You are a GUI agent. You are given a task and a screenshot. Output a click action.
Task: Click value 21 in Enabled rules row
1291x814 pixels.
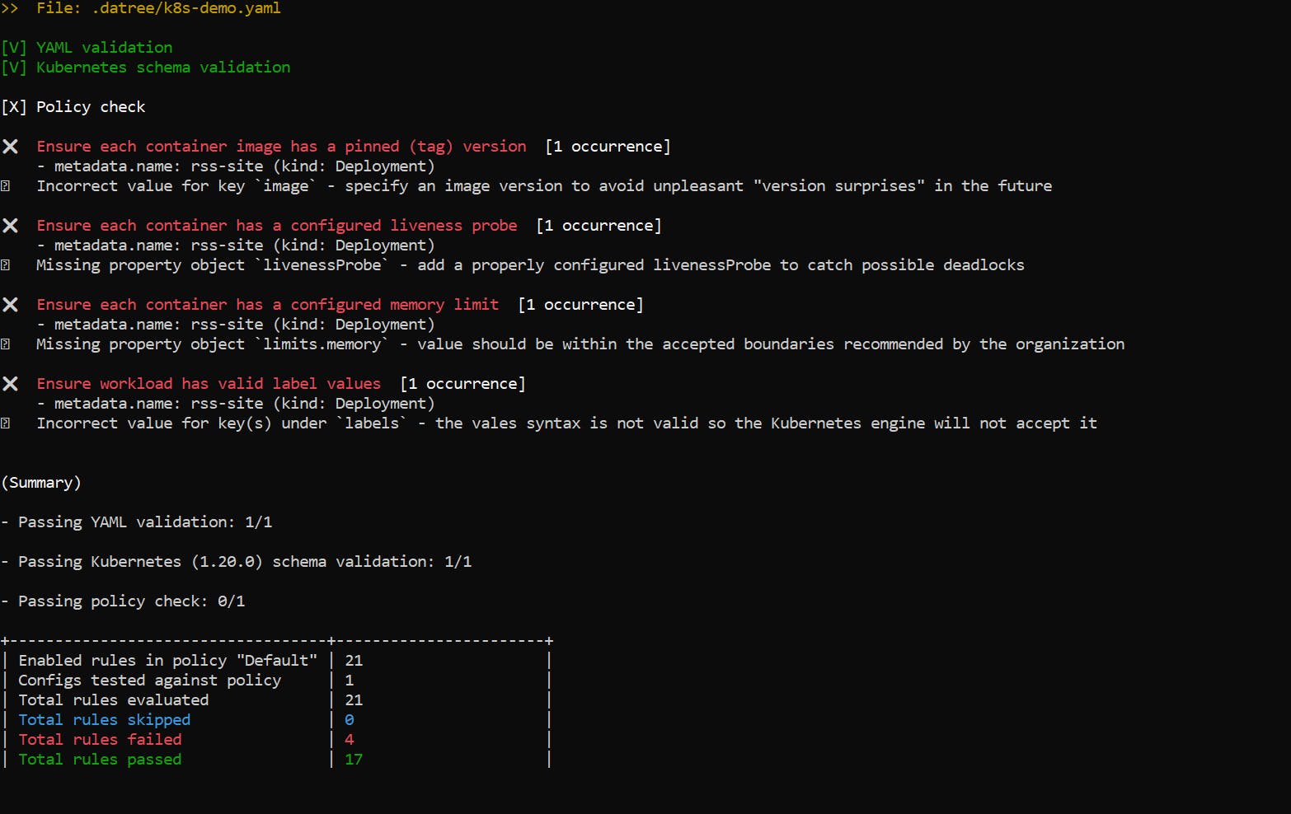[x=354, y=661]
